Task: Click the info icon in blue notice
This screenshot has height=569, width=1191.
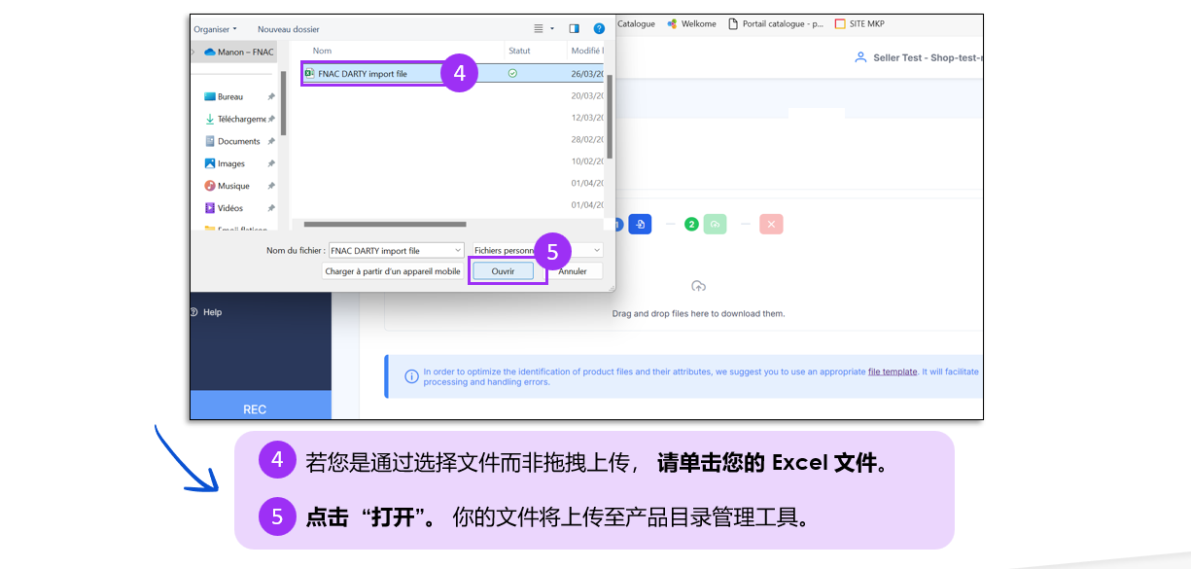Action: [x=411, y=374]
